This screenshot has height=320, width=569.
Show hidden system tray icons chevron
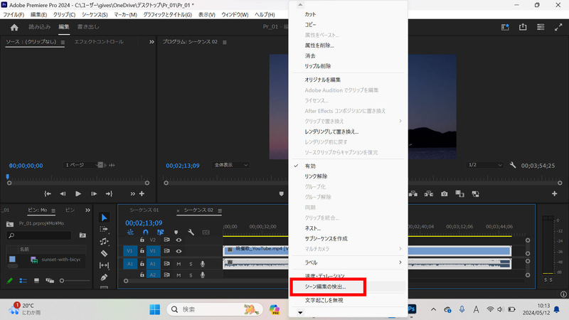433,309
